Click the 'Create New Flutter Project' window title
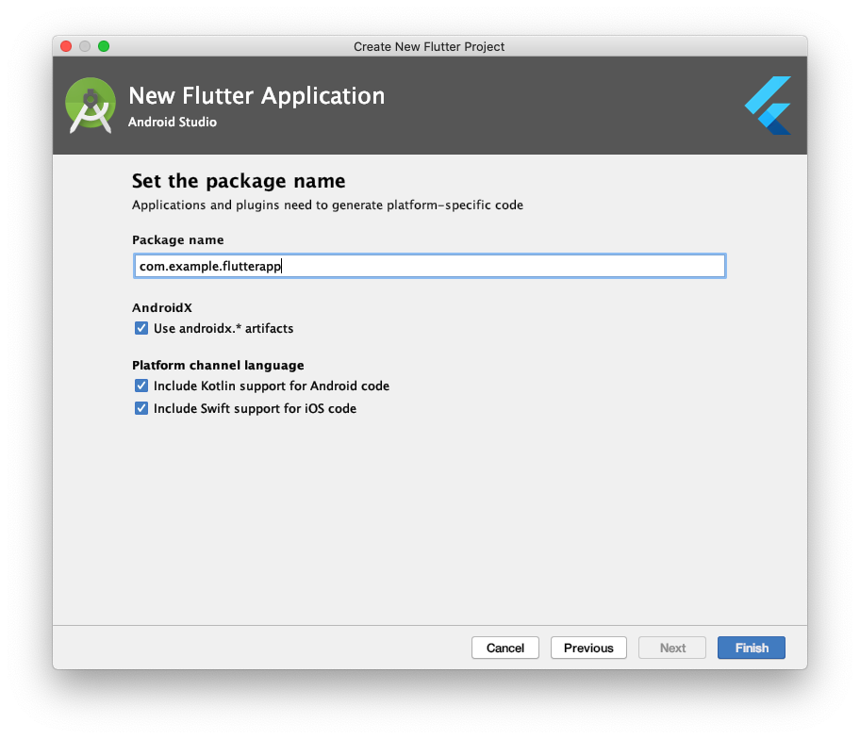This screenshot has height=739, width=860. (429, 46)
